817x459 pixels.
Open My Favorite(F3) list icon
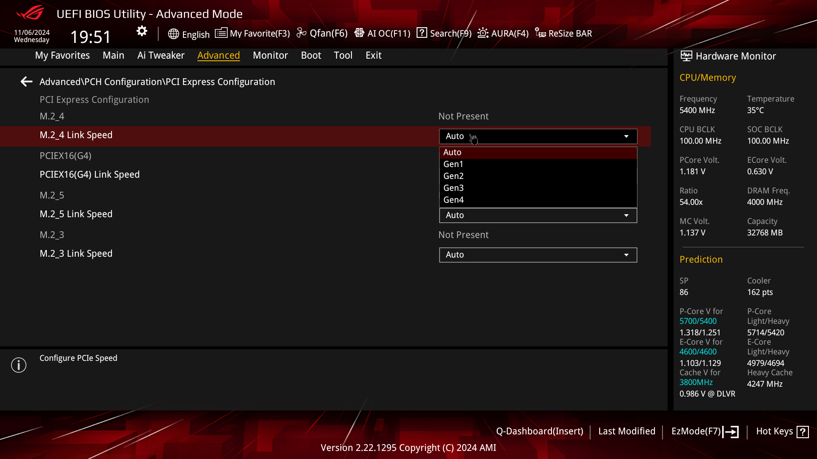click(x=221, y=33)
